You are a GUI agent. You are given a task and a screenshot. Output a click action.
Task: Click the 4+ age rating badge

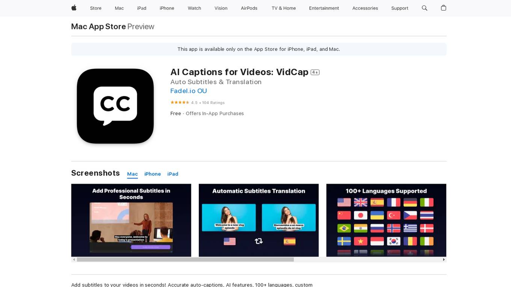pos(315,72)
